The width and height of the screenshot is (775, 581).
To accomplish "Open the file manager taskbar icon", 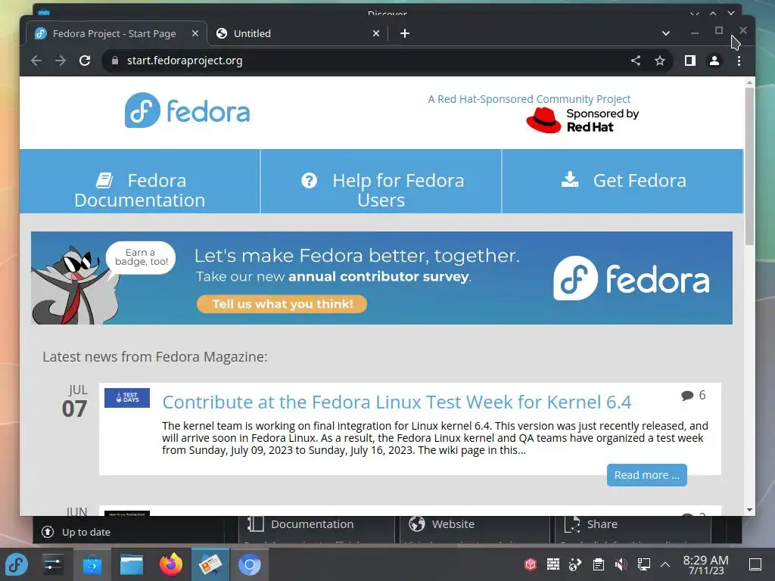I will coord(132,564).
